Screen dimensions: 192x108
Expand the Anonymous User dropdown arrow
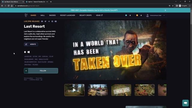coord(164,15)
